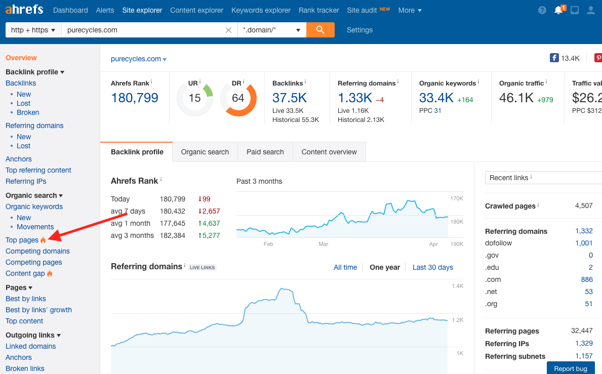Open Keywords explorer in the top menu
This screenshot has width=602, height=374.
click(x=261, y=10)
